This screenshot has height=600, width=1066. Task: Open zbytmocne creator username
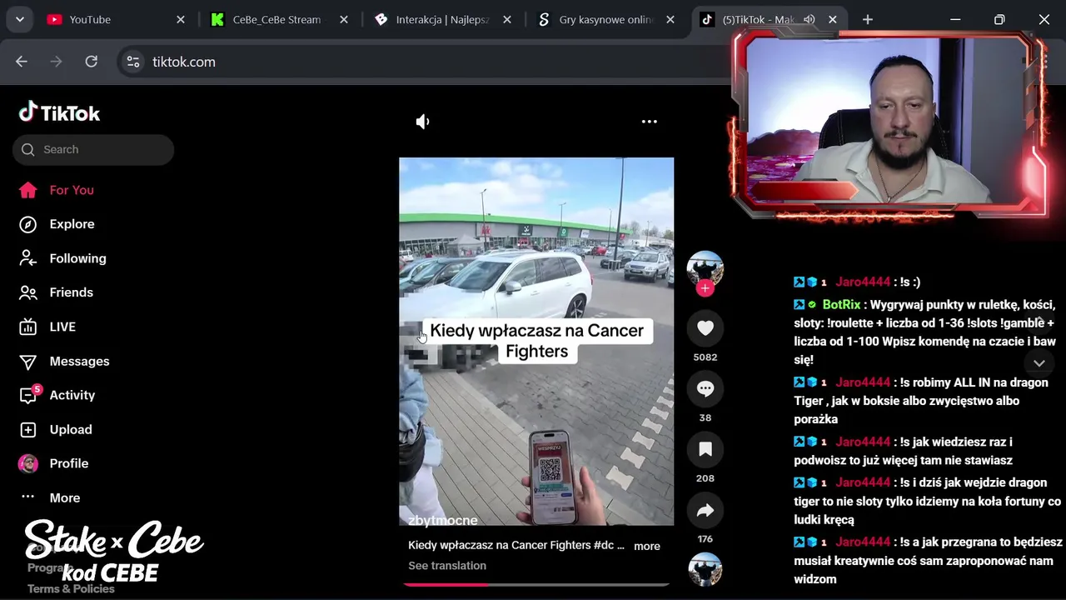coord(443,520)
